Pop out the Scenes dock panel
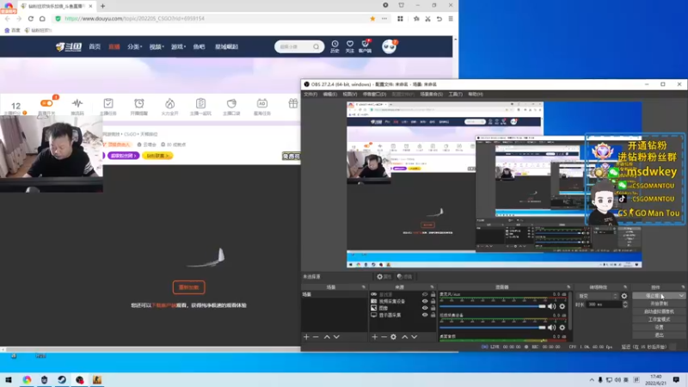 (x=363, y=287)
